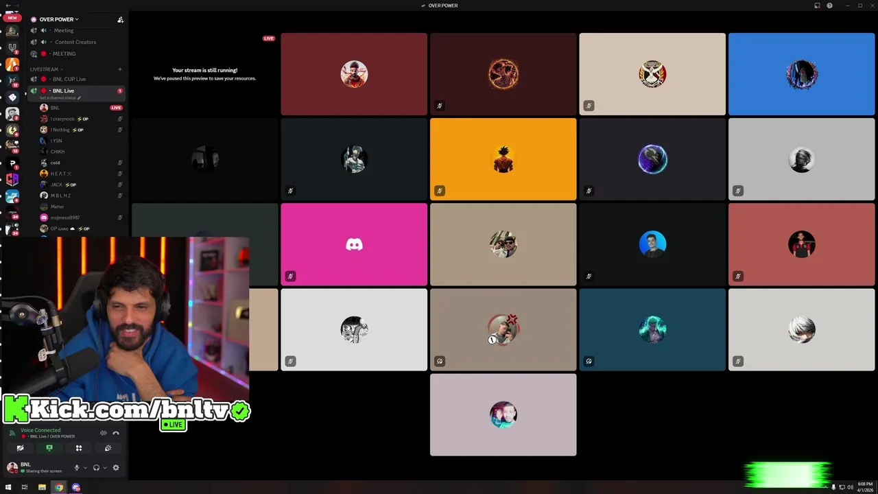Disconnect from voice with the hang-up icon
Screen dimensions: 878x494
(x=116, y=433)
